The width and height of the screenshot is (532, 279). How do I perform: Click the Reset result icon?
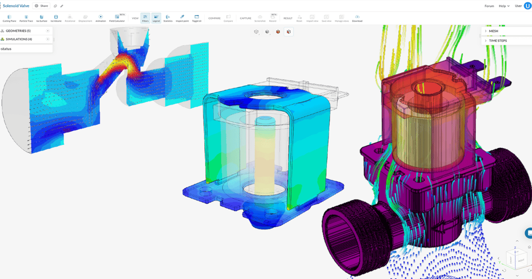click(299, 18)
